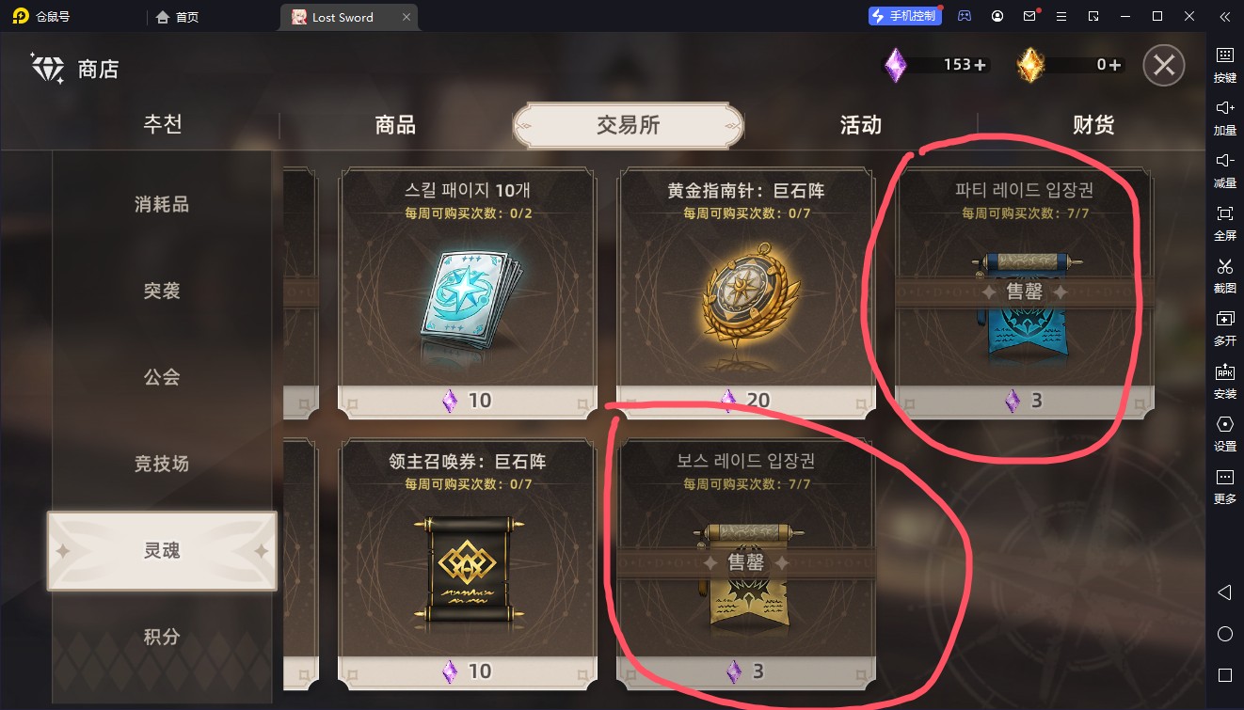Select the 竞技场 category in the sidebar
1244x710 pixels.
coord(162,464)
